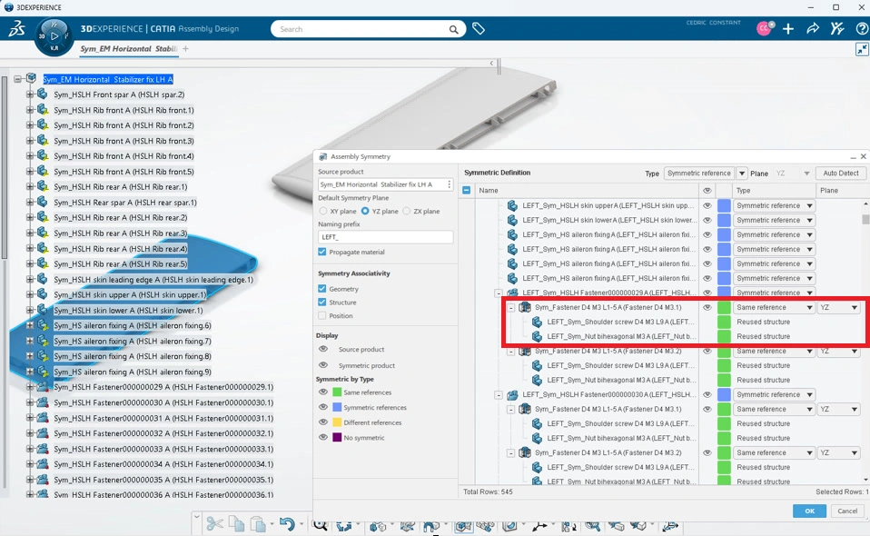Click the expand view icon below Help
The height and width of the screenshot is (536, 870).
pyautogui.click(x=862, y=50)
